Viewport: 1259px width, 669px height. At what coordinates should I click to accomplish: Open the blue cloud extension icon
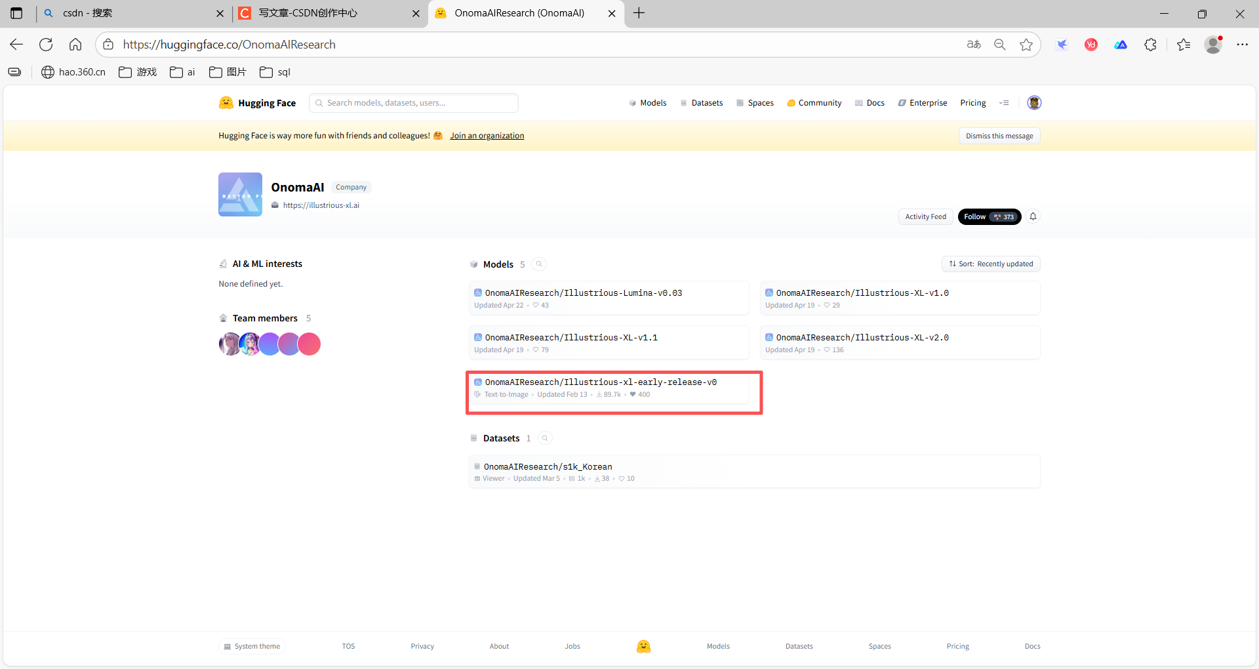click(1121, 45)
